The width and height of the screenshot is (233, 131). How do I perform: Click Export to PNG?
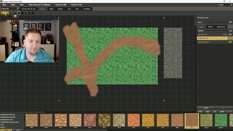(61, 5)
